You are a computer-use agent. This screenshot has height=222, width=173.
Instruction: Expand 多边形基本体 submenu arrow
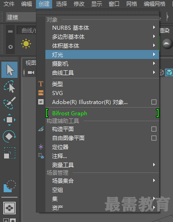154,36
